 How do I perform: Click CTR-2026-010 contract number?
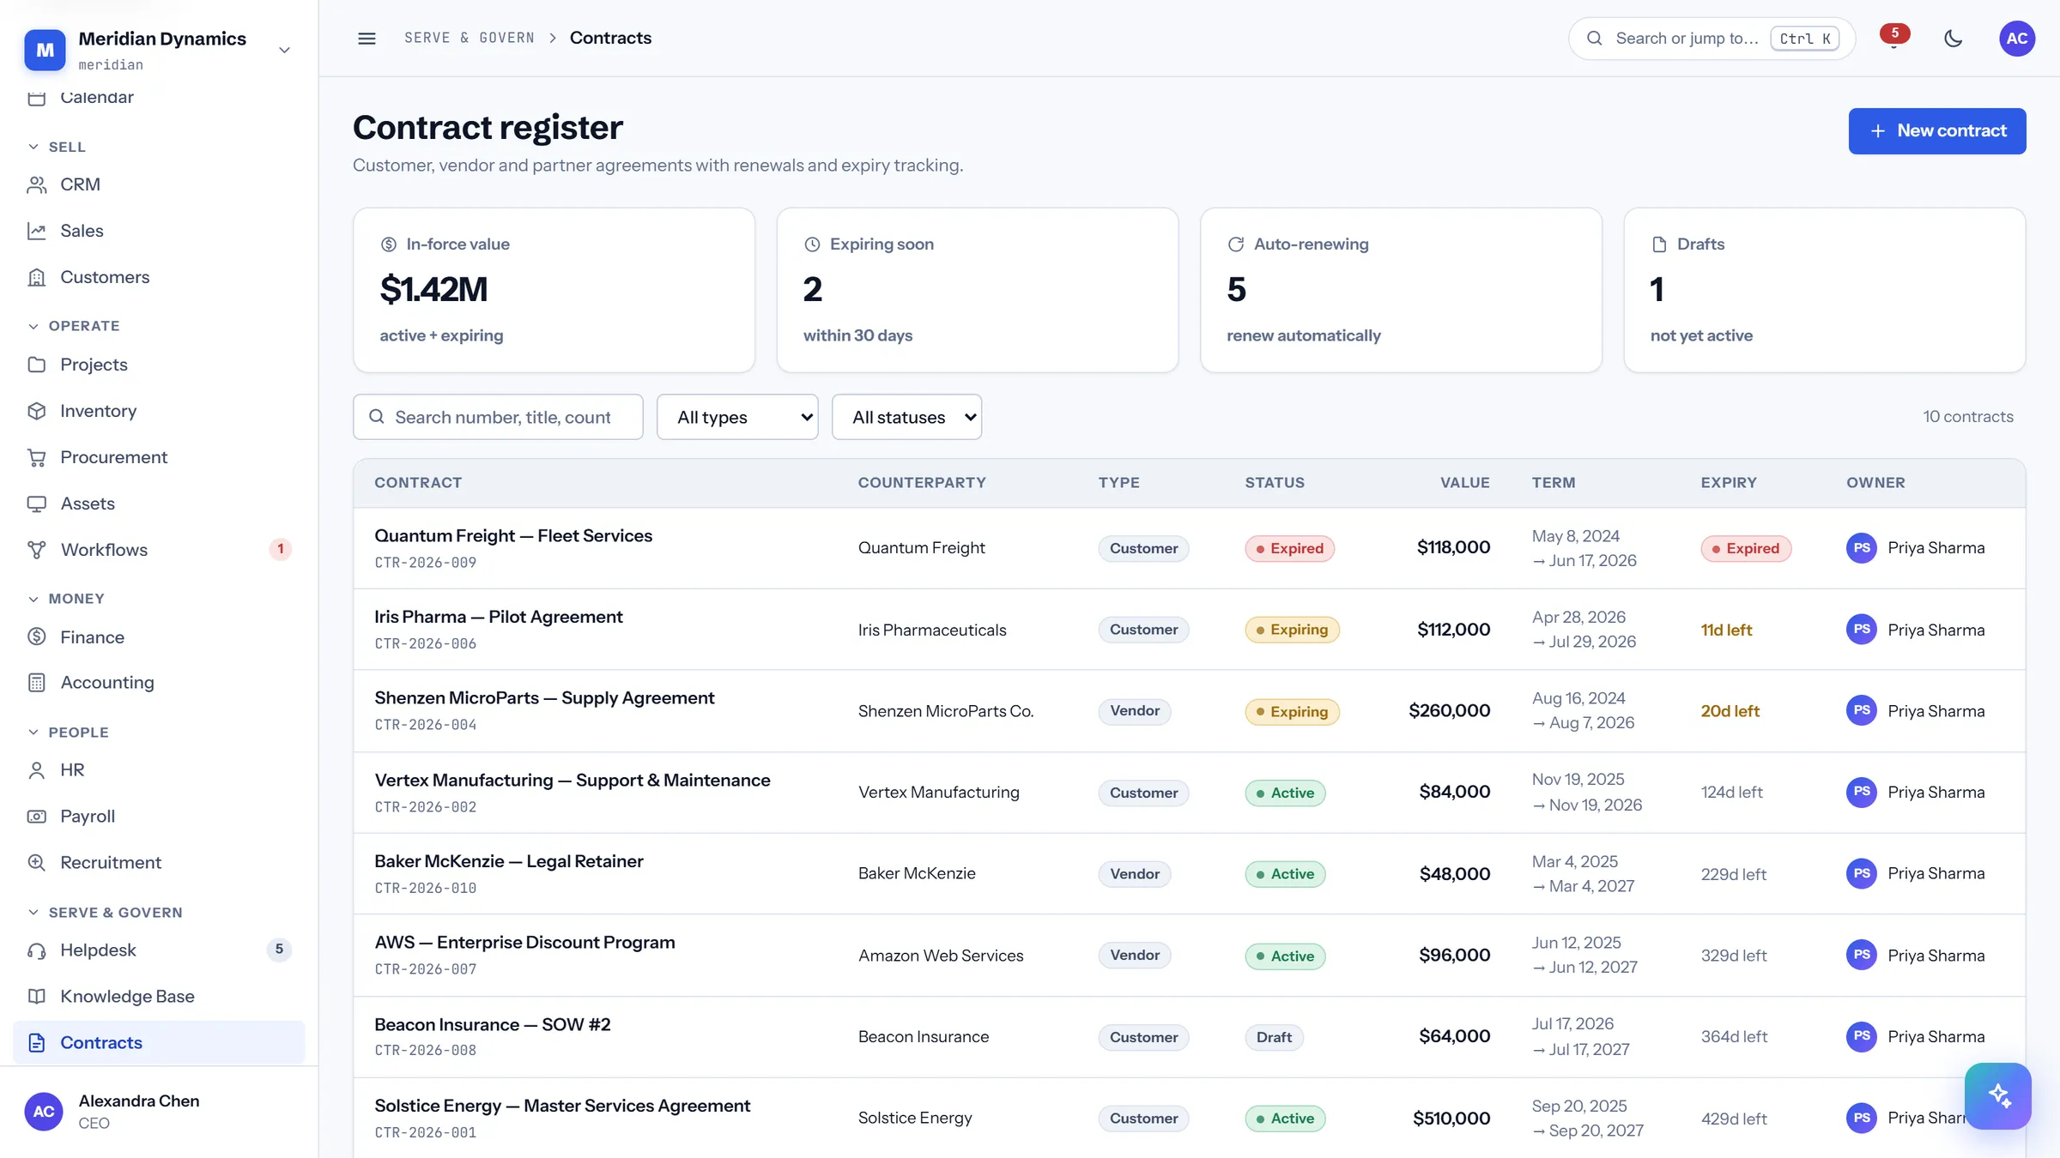click(425, 889)
